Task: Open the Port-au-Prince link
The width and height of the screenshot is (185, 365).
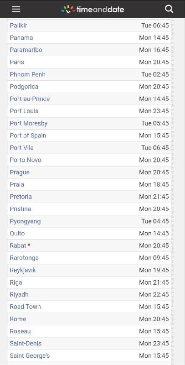Action: click(x=30, y=99)
